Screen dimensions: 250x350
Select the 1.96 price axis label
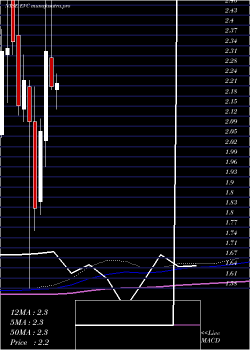coord(231,162)
